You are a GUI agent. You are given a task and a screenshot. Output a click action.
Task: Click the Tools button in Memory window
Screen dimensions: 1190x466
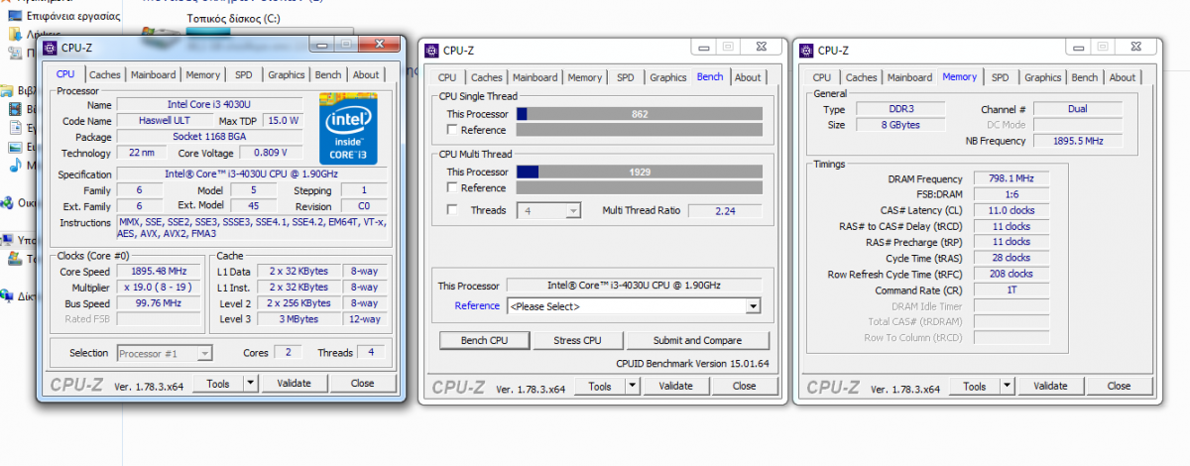[x=975, y=386]
